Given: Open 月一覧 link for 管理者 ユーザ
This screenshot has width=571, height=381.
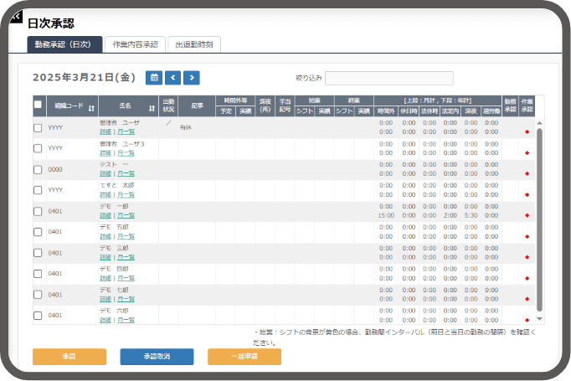Looking at the screenshot, I should pos(126,131).
